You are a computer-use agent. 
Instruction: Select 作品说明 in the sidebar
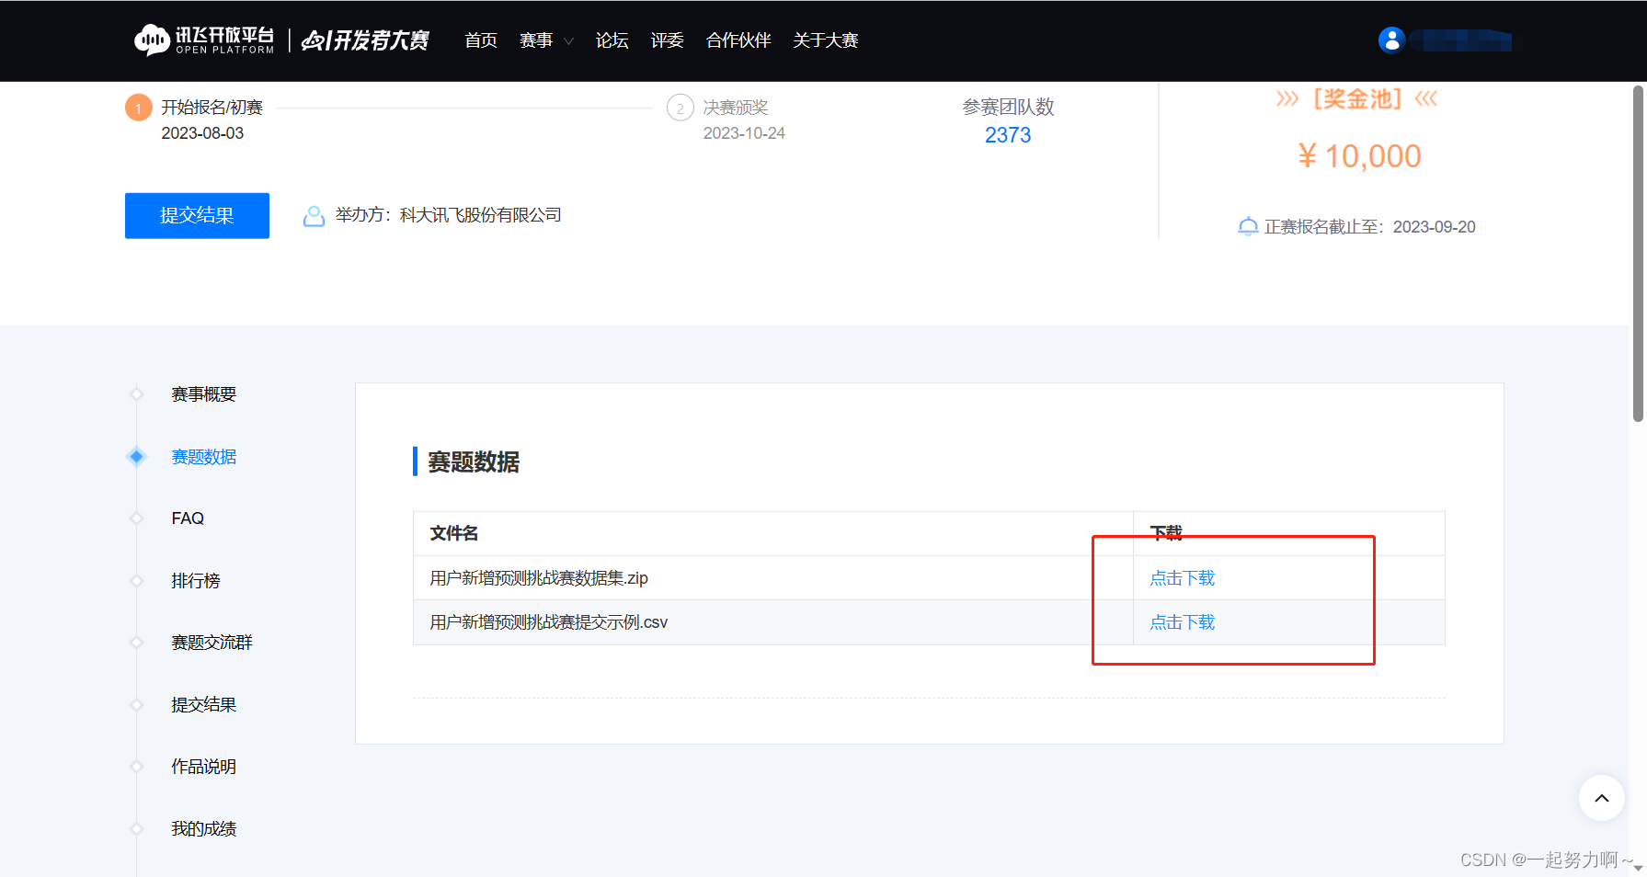pos(204,767)
